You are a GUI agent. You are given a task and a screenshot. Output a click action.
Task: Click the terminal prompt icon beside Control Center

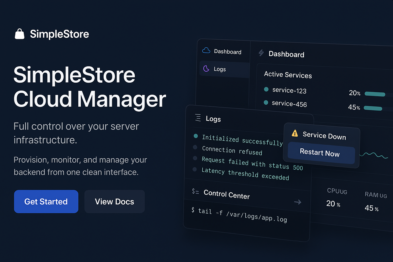pyautogui.click(x=195, y=191)
